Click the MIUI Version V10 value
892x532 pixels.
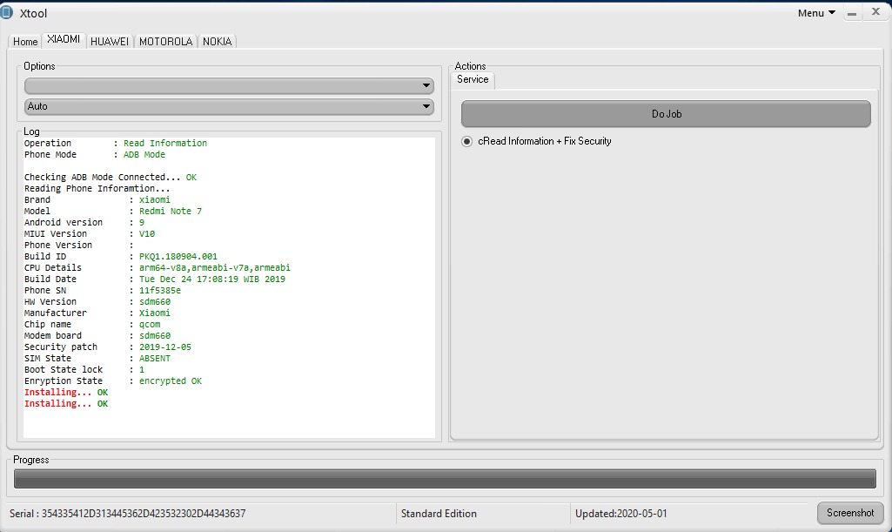tap(147, 234)
